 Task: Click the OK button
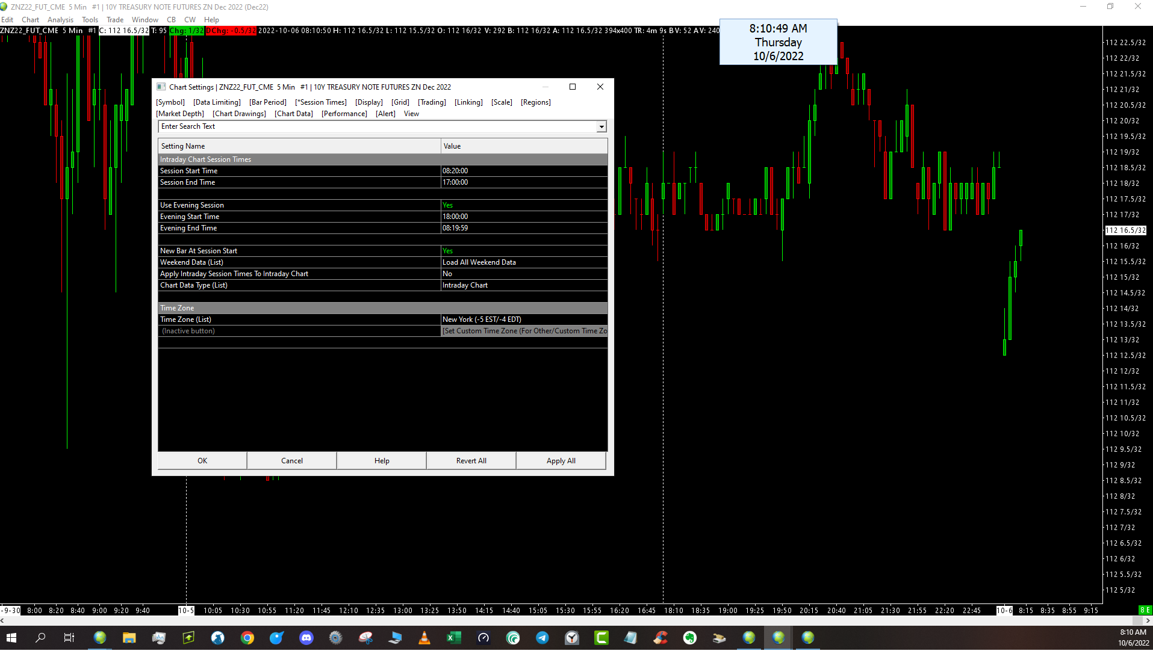coord(202,461)
